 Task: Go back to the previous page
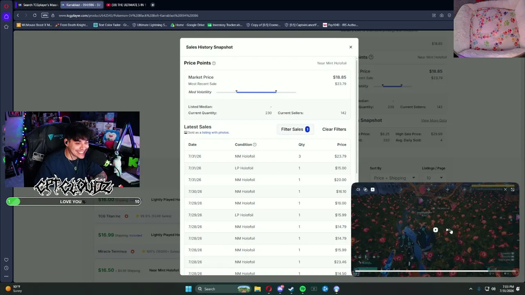point(18,16)
